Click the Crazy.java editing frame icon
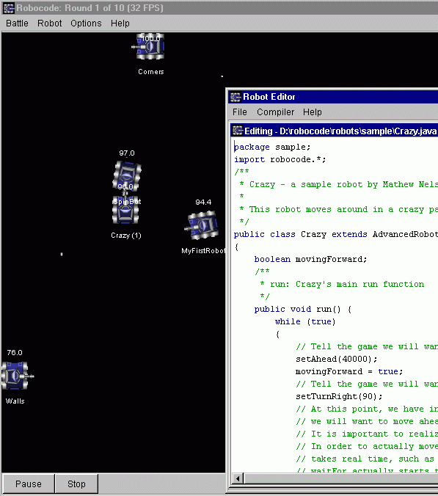This screenshot has height=496, width=438. click(238, 131)
